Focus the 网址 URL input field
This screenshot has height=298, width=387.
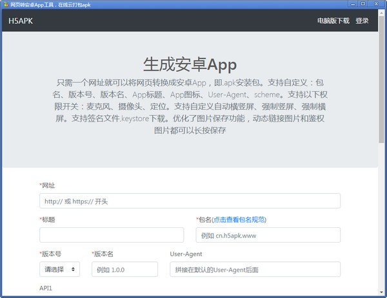(190, 201)
